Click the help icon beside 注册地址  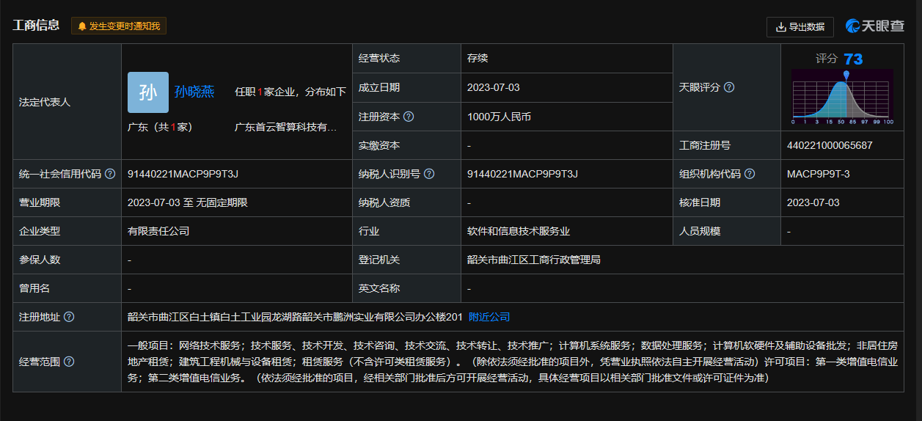69,317
